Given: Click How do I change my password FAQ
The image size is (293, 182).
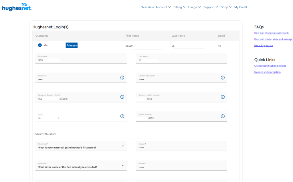Looking at the screenshot, I should (x=272, y=33).
